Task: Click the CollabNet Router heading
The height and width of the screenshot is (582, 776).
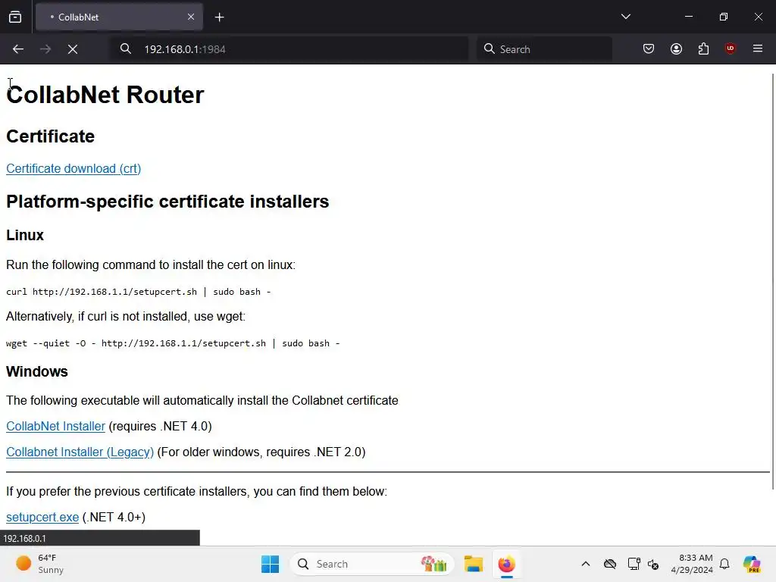Action: [105, 95]
